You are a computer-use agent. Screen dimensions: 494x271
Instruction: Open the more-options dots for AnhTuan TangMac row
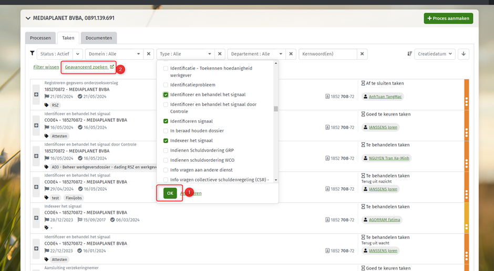tap(467, 101)
